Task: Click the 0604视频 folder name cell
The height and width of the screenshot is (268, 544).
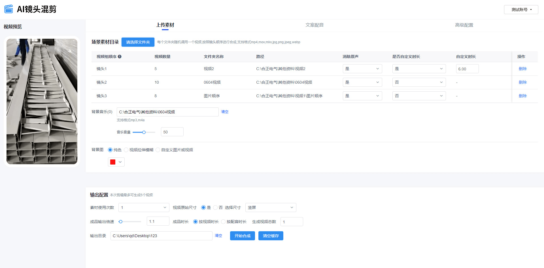Action: (212, 82)
